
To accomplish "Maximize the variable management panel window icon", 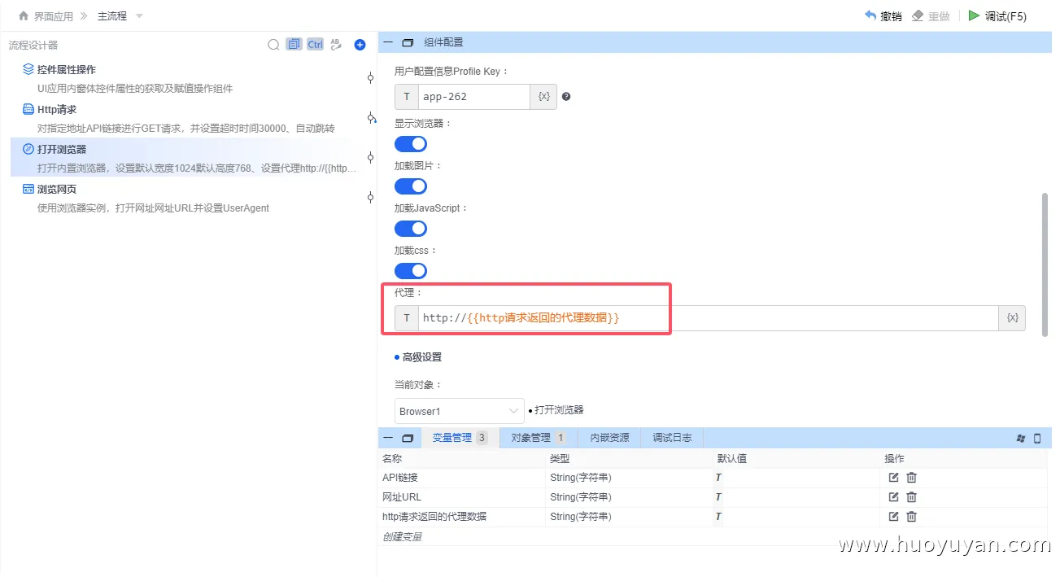I will (408, 438).
